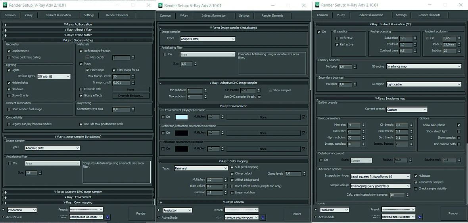Open Image sampler Type dropdown in left window
468x223 pixels.
(x=52, y=148)
